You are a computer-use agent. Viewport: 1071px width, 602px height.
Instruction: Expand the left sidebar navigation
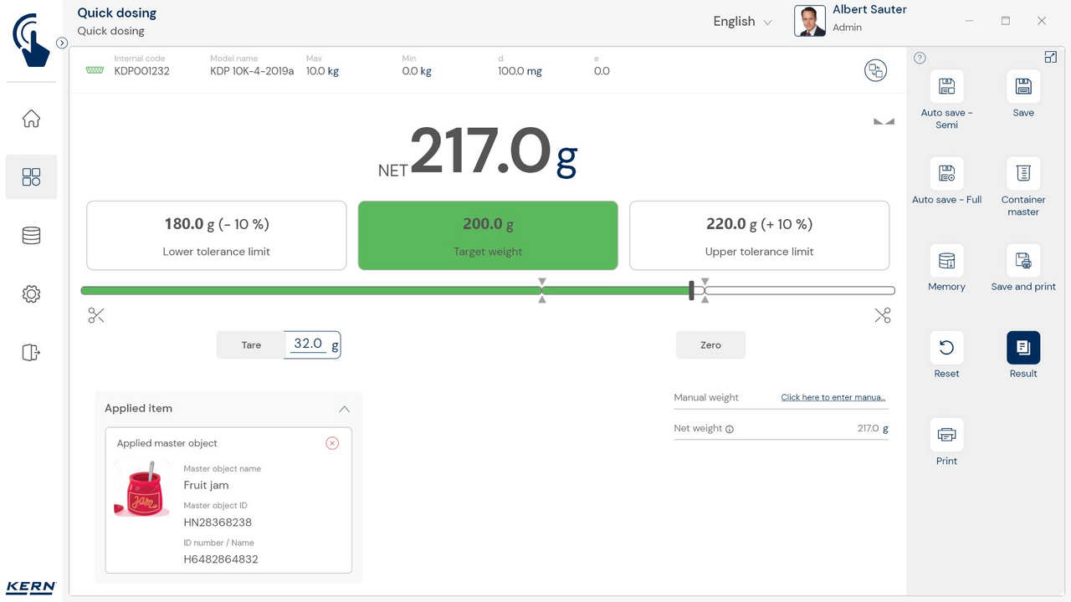pyautogui.click(x=62, y=43)
